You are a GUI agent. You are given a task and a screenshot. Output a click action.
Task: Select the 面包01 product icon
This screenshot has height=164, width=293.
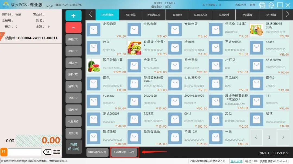click(x=256, y=83)
